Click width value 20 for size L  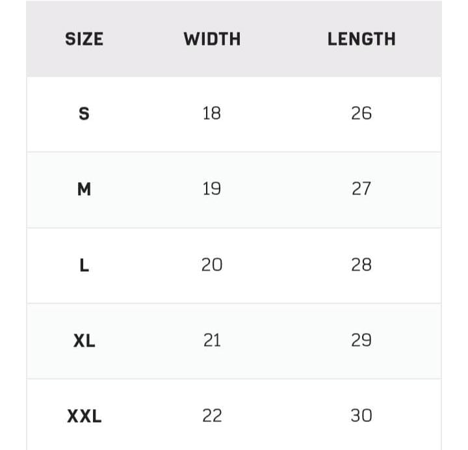pos(212,265)
